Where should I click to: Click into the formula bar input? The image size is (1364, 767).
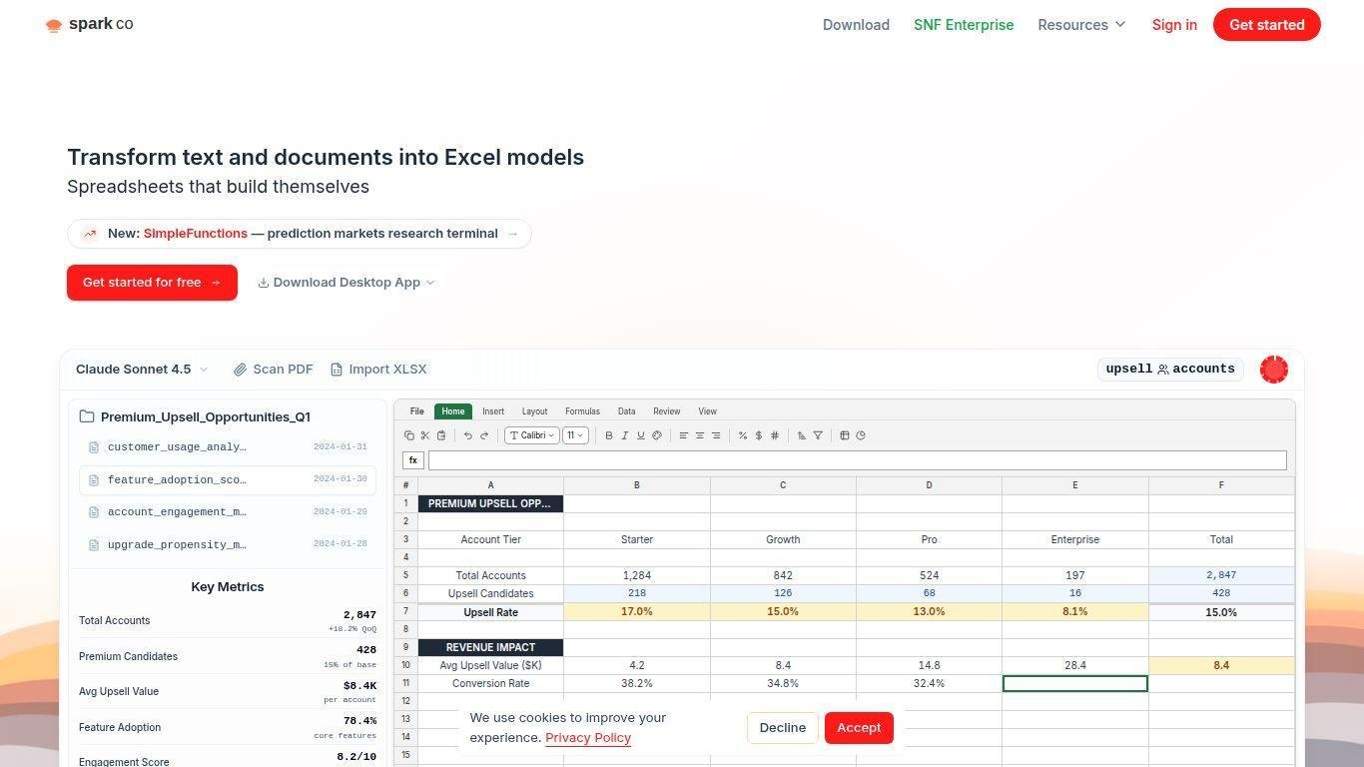pyautogui.click(x=857, y=460)
